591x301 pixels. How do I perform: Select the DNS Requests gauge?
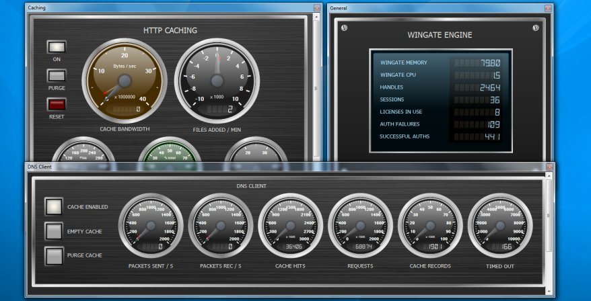coord(360,225)
